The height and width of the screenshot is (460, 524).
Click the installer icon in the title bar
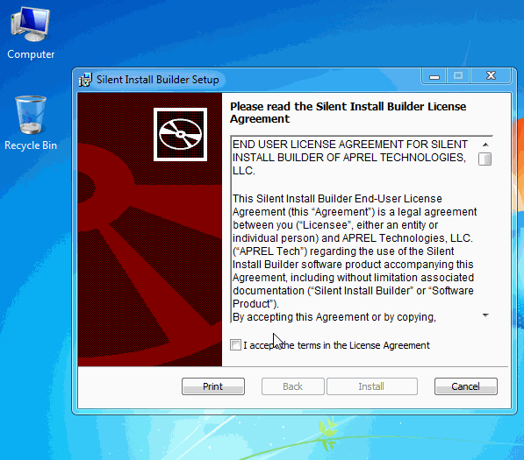(85, 80)
